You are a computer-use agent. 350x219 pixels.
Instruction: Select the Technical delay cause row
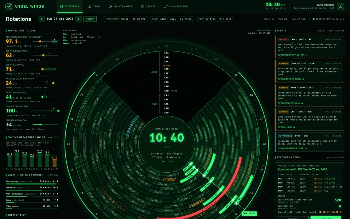[x=32, y=188]
